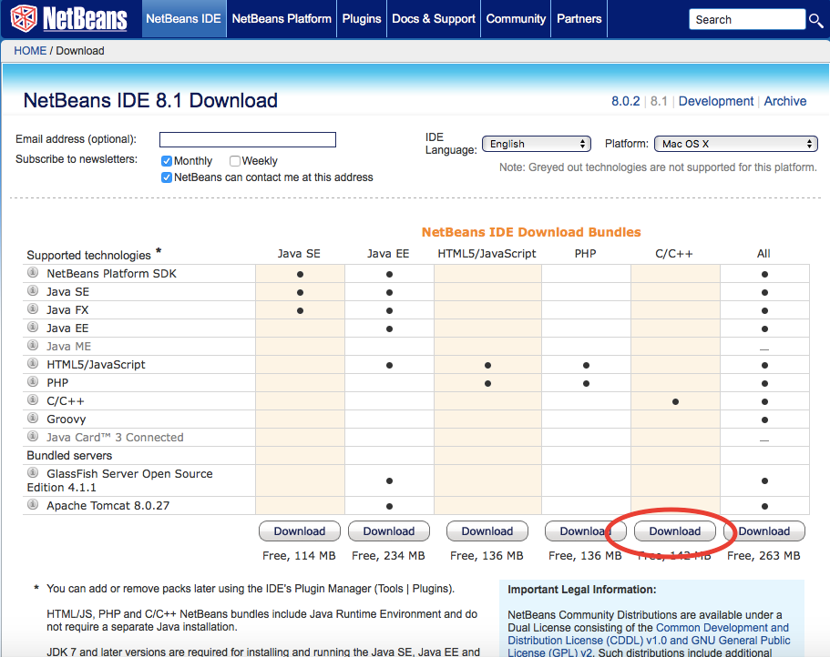The image size is (830, 657).
Task: Download the All bundle
Action: (764, 531)
